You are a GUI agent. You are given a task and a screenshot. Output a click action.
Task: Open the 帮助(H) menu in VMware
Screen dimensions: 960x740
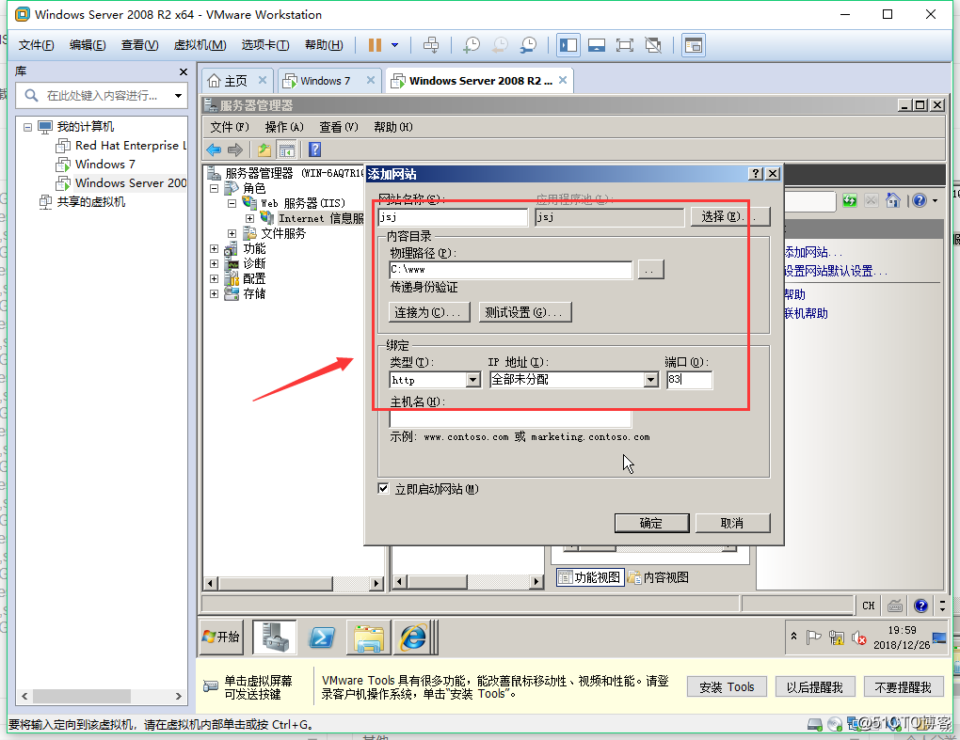click(x=324, y=45)
